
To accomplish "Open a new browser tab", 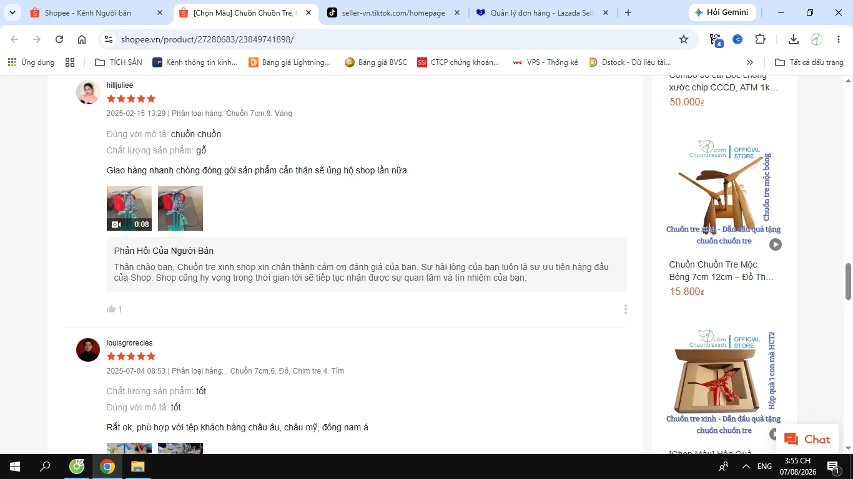I will coord(628,12).
